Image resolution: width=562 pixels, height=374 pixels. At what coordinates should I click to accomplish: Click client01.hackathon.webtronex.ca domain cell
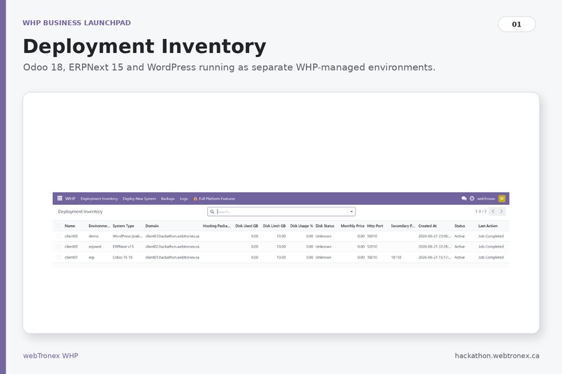(172, 257)
